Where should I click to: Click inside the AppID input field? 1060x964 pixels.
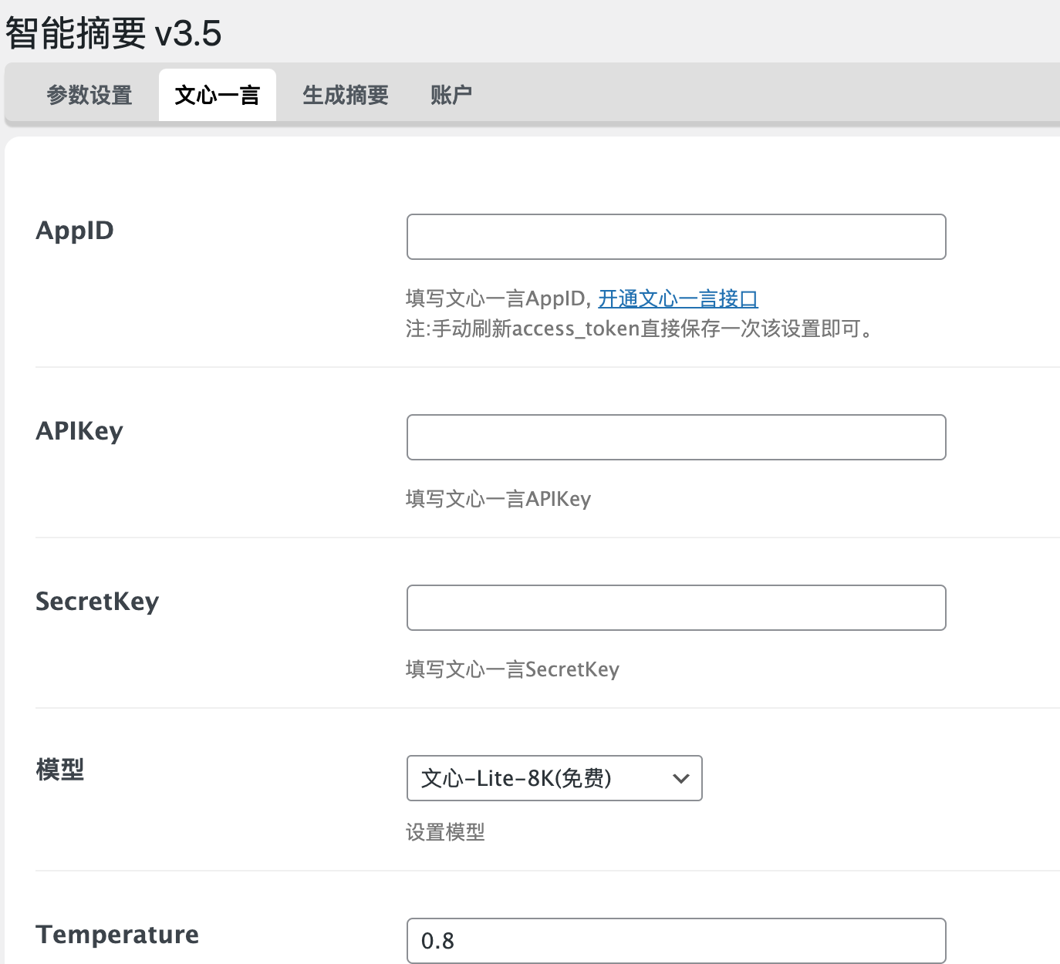(x=676, y=237)
